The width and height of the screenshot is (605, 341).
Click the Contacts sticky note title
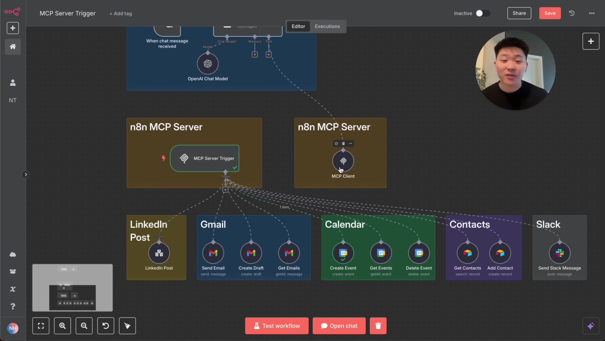(x=470, y=225)
